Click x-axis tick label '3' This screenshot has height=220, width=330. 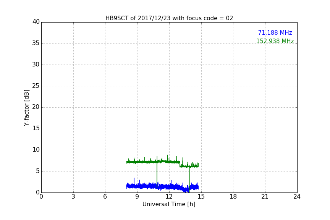pyautogui.click(x=73, y=197)
